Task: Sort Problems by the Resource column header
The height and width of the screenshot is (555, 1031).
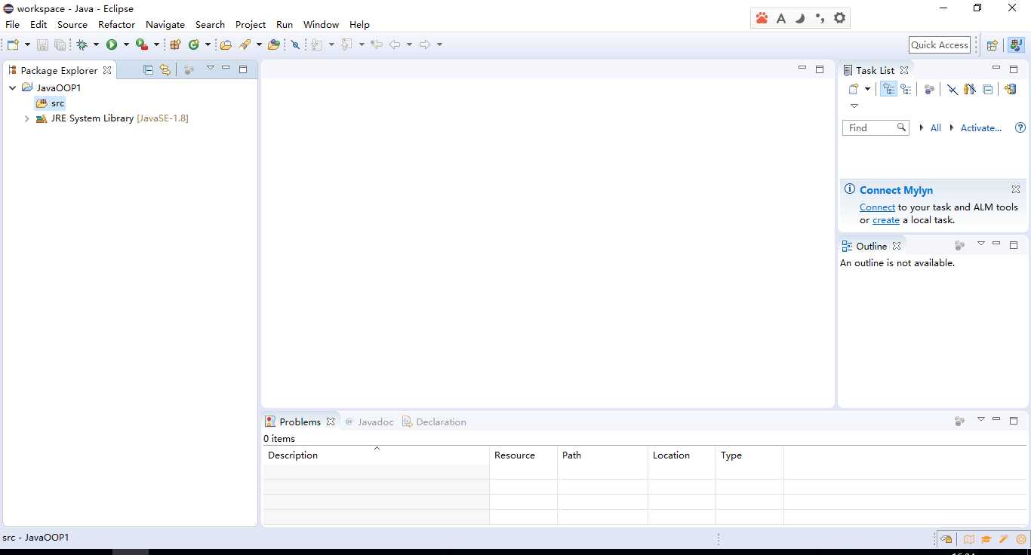Action: tap(515, 455)
